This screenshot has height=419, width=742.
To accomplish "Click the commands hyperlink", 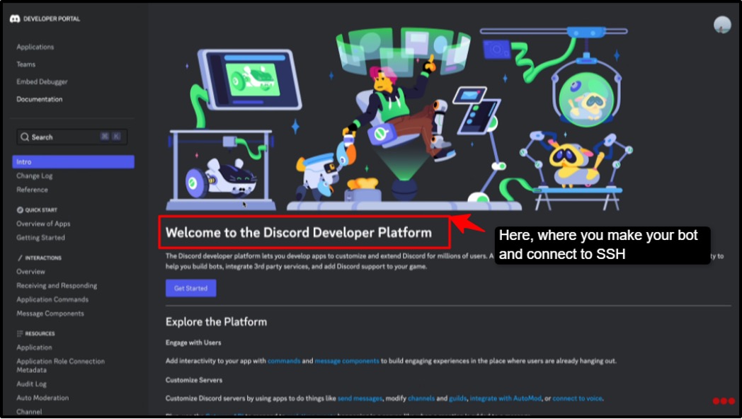I will pyautogui.click(x=285, y=360).
